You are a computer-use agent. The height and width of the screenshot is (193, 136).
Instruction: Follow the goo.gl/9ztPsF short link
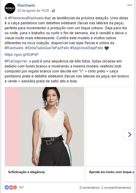click(22, 54)
